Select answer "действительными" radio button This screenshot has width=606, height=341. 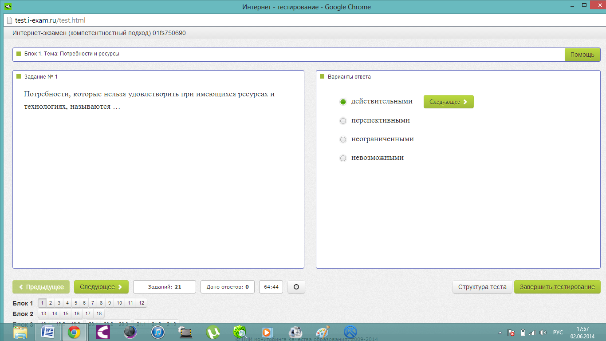tap(343, 102)
